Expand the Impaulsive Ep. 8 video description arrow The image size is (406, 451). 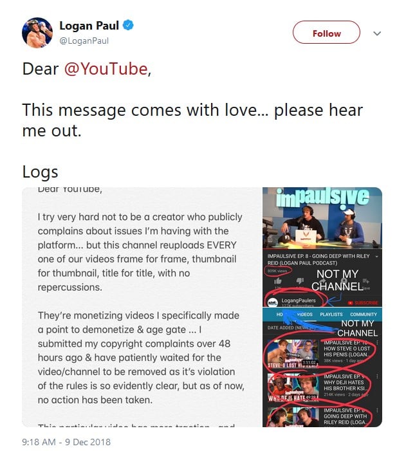pyautogui.click(x=376, y=256)
